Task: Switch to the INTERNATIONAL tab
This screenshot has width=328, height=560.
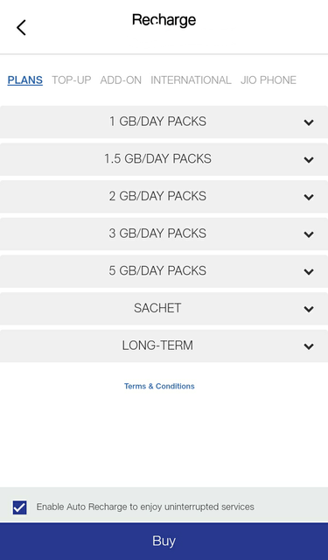Action: coord(191,80)
